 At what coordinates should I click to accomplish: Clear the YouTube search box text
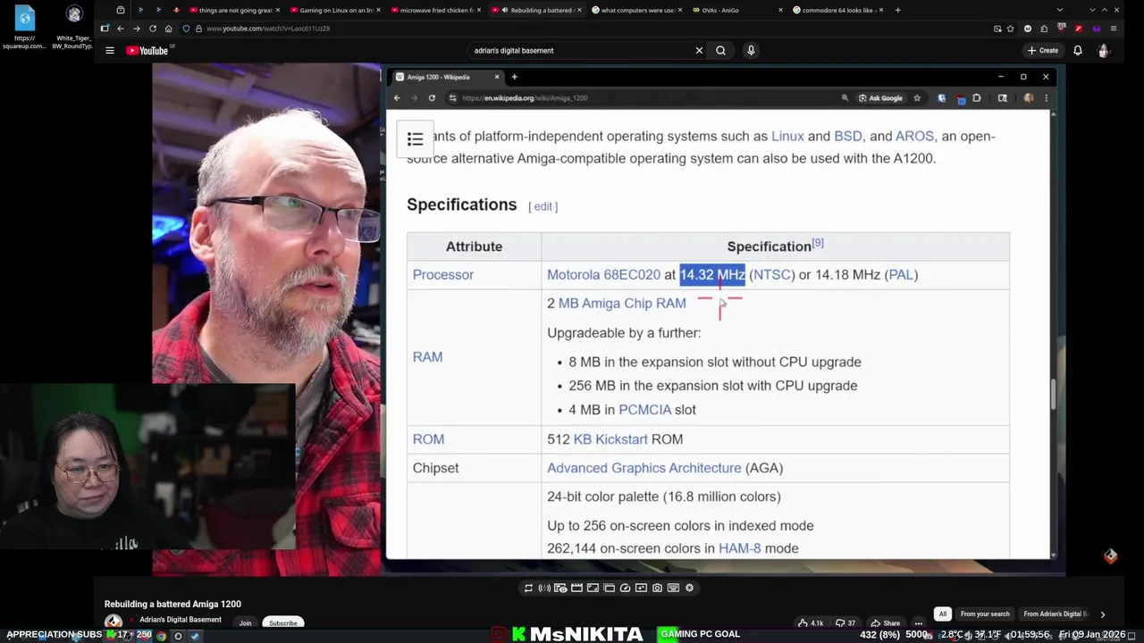[x=699, y=51]
